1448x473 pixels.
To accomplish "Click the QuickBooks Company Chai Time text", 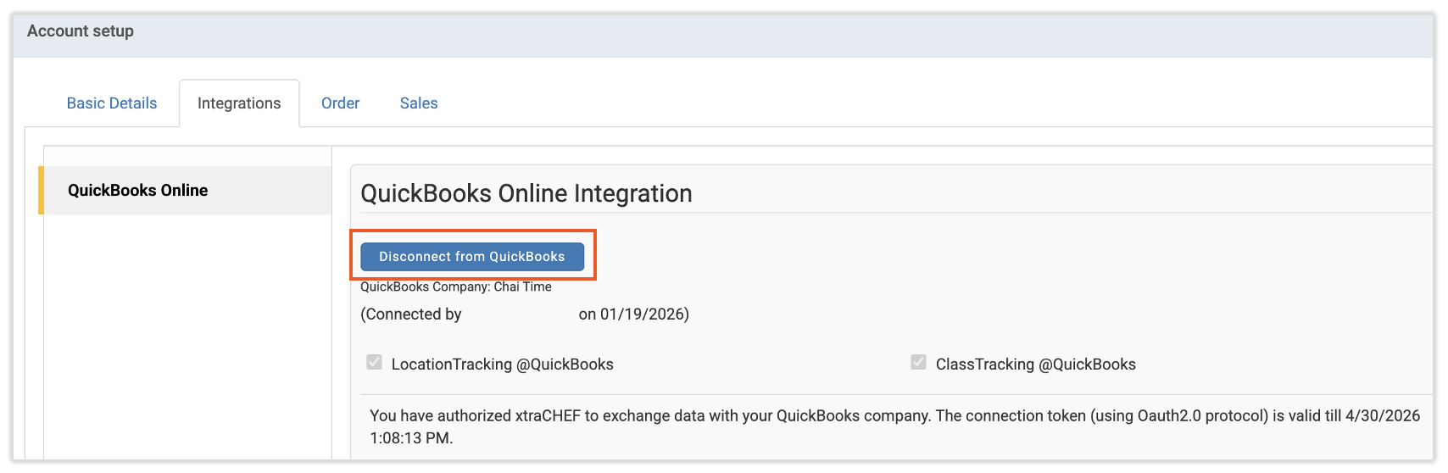I will [x=456, y=287].
